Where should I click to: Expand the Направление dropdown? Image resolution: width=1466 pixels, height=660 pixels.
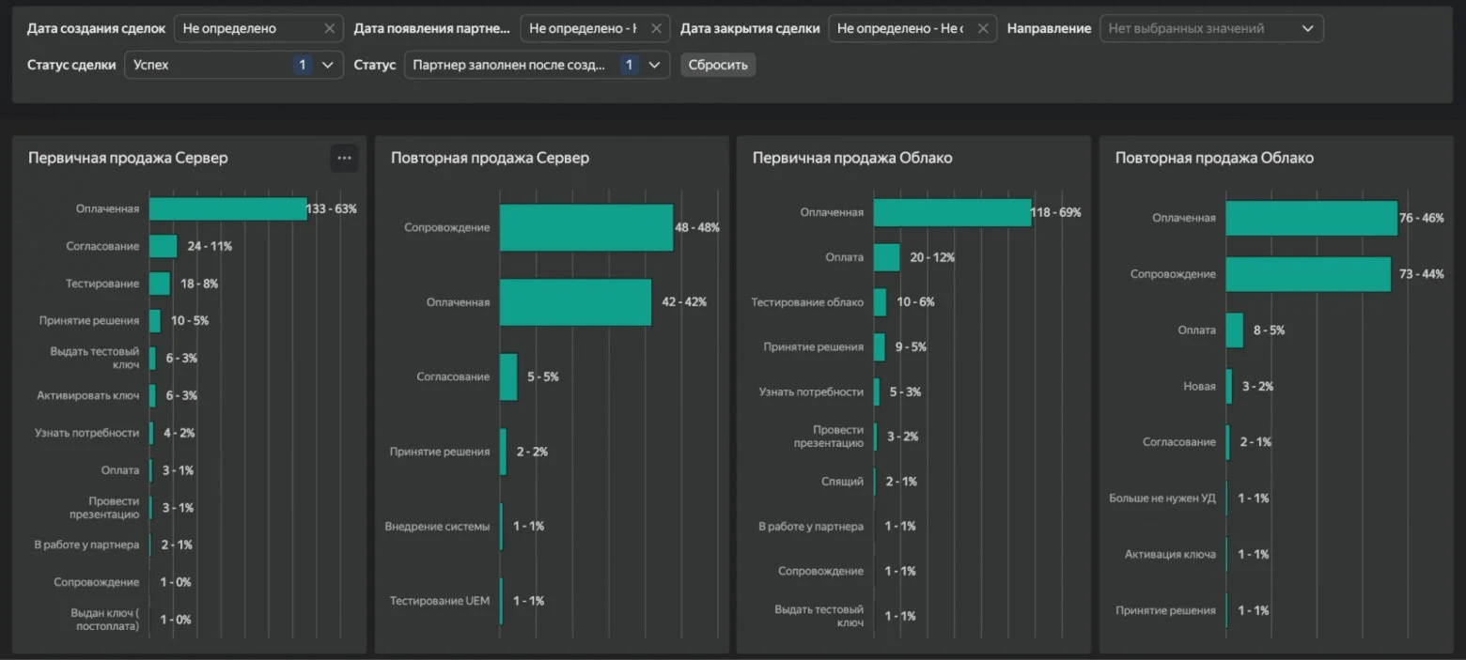click(1212, 28)
